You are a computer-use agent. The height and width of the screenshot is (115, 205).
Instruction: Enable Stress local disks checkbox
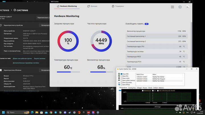pyautogui.click(x=122, y=82)
